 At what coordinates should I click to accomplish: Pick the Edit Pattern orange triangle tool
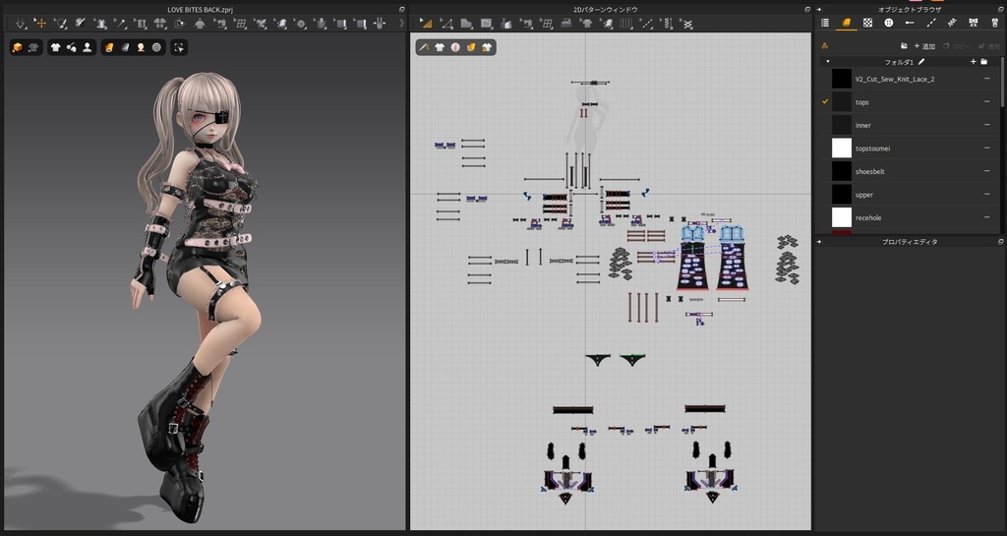[425, 24]
